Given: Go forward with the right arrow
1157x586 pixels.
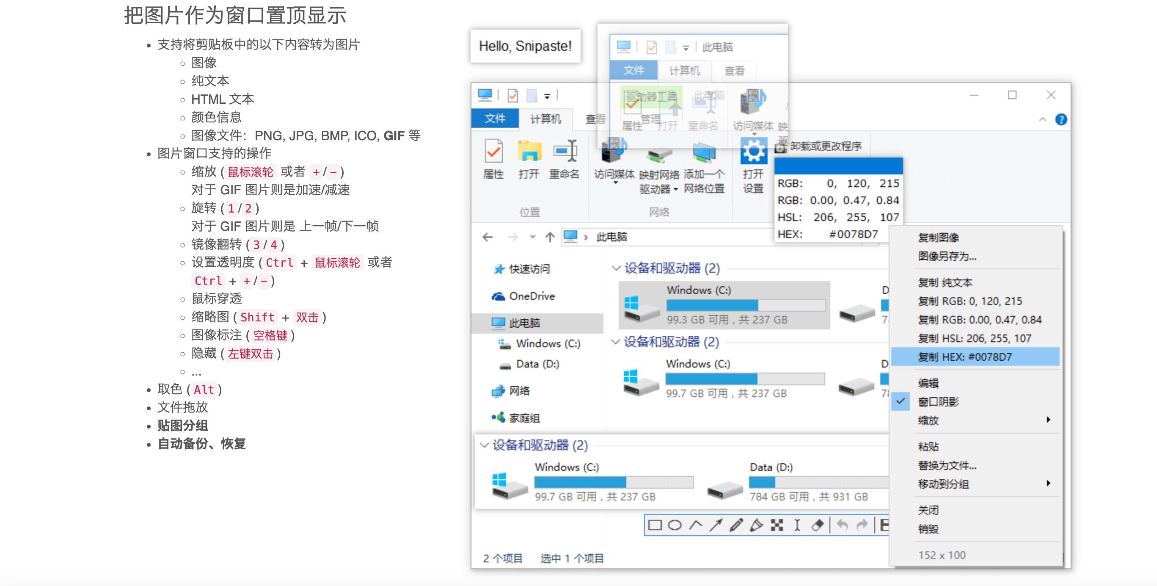Looking at the screenshot, I should pos(512,237).
